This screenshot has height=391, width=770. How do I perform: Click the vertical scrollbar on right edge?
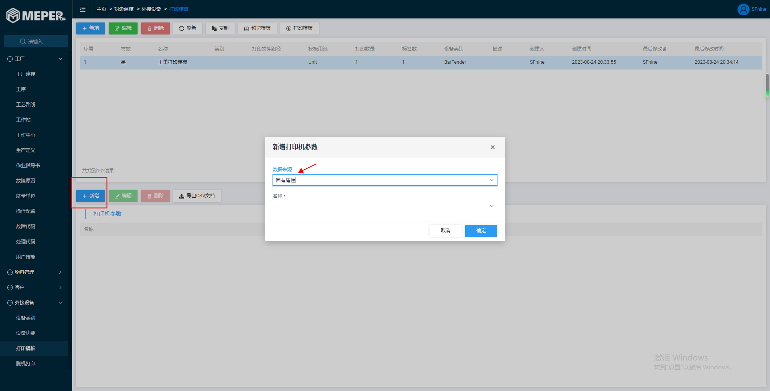767,85
